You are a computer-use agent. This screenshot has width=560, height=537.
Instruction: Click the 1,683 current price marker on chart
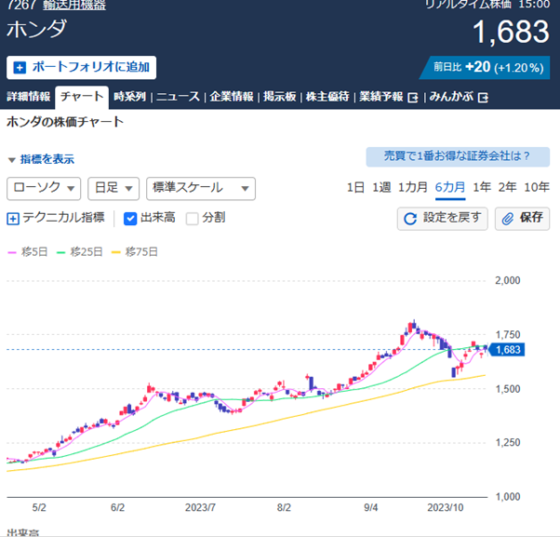(507, 349)
